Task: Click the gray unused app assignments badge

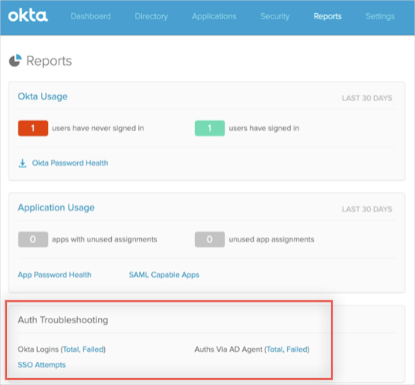Action: (210, 239)
